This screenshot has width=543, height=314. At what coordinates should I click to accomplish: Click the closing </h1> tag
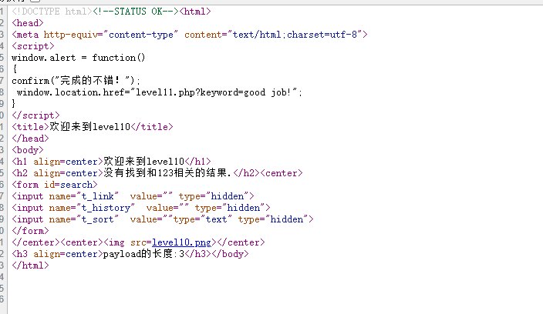(197, 162)
